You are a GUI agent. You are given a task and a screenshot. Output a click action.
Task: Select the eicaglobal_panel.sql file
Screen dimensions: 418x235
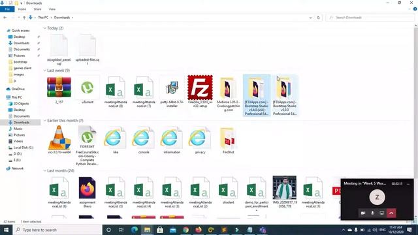(x=59, y=50)
